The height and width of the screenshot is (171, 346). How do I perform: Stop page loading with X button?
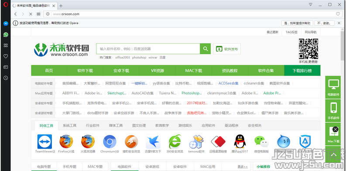click(x=31, y=14)
